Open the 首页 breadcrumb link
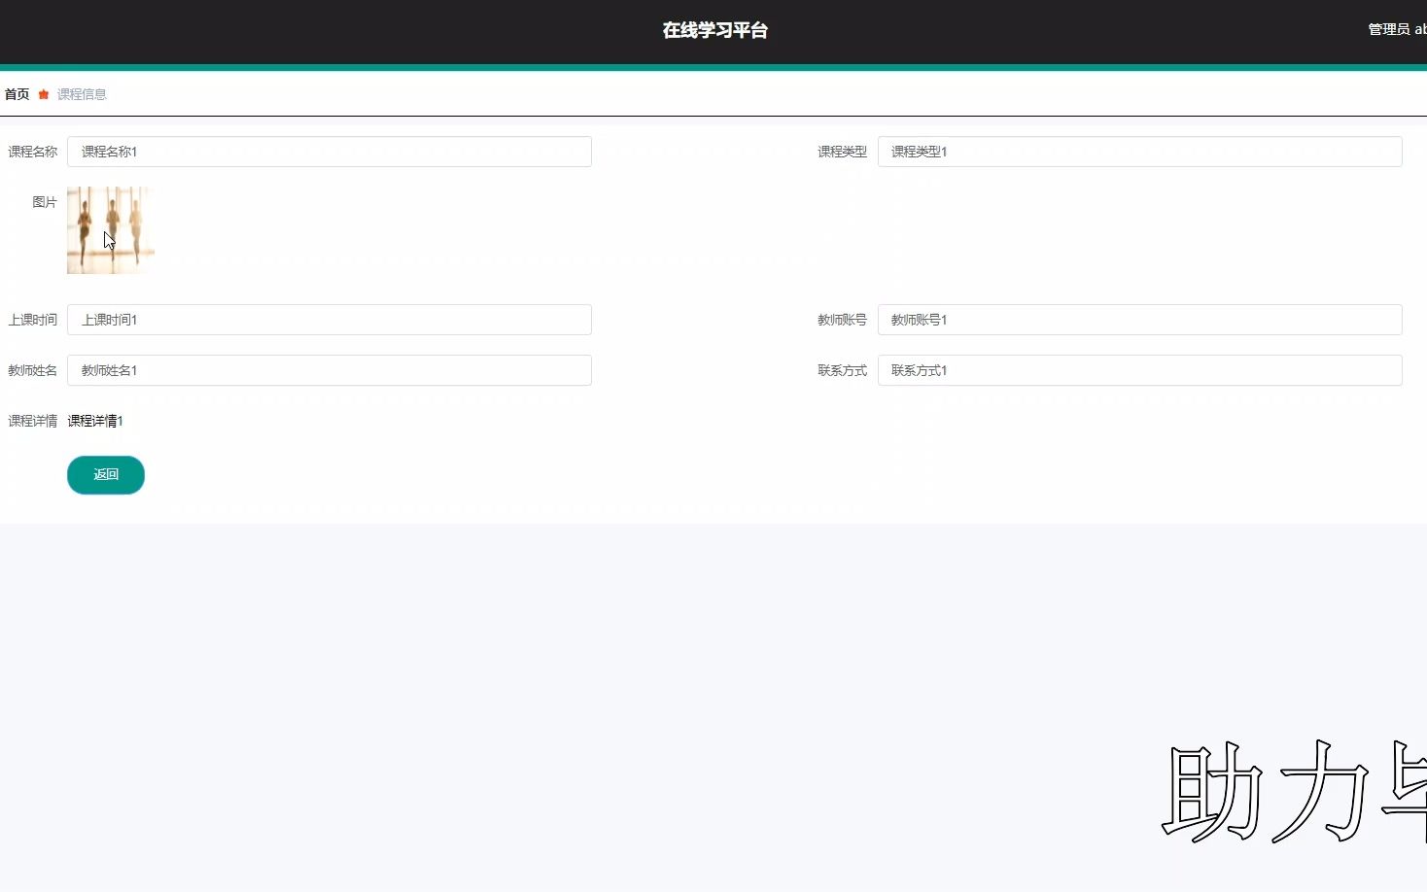 click(16, 93)
